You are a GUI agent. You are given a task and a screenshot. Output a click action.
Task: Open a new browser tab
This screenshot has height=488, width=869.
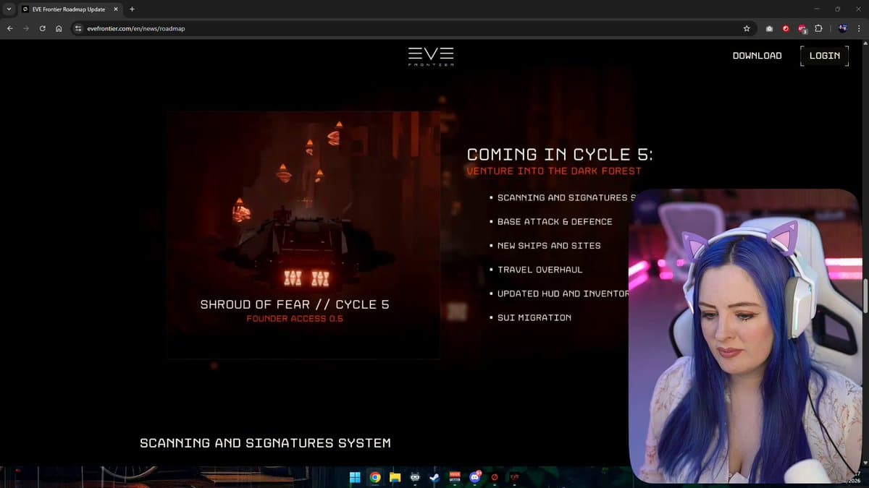tap(132, 9)
